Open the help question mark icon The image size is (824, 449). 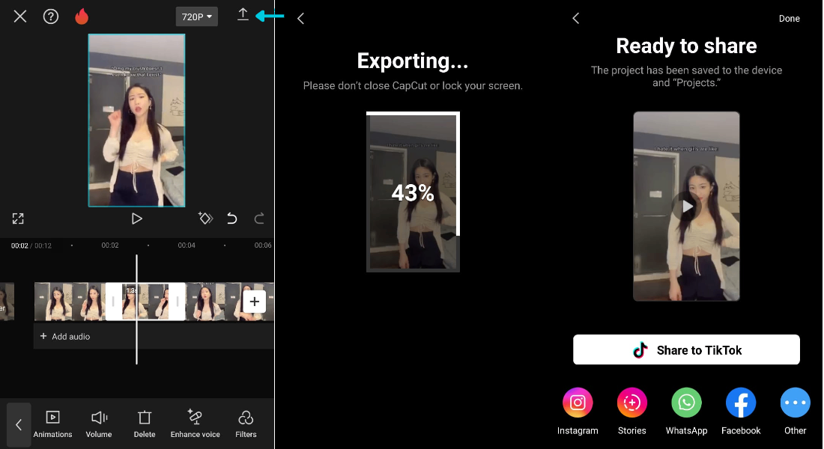click(50, 16)
